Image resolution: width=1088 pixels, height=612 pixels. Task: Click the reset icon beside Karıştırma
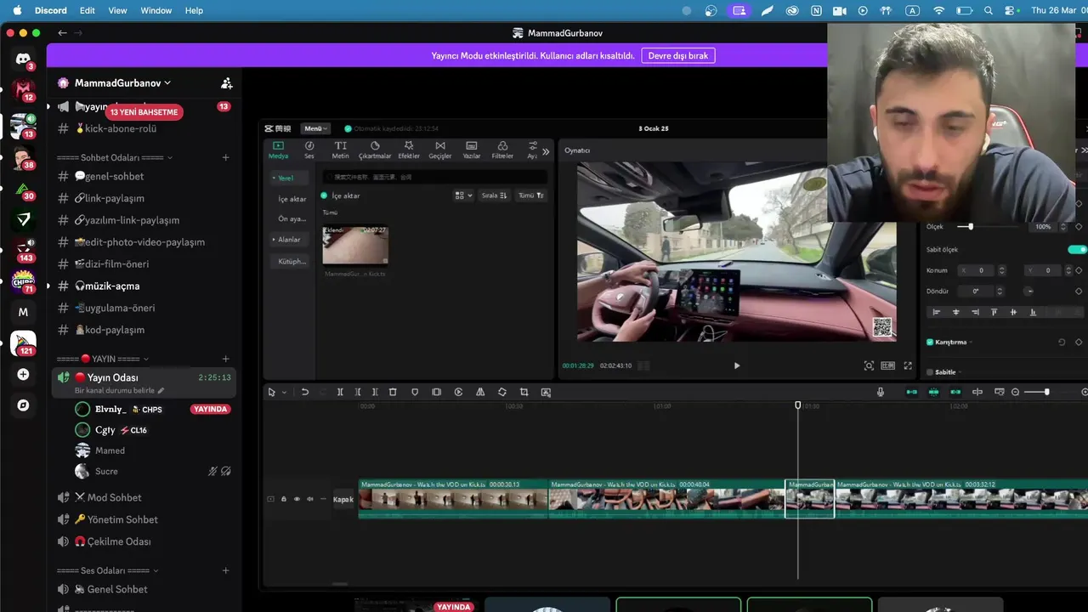pyautogui.click(x=1062, y=342)
